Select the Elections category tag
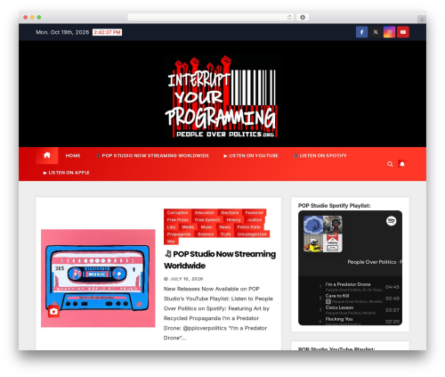The width and height of the screenshot is (445, 377). (x=230, y=212)
